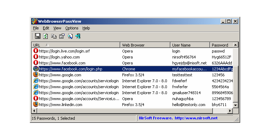Click the Exit toolbar icon

(x=78, y=36)
